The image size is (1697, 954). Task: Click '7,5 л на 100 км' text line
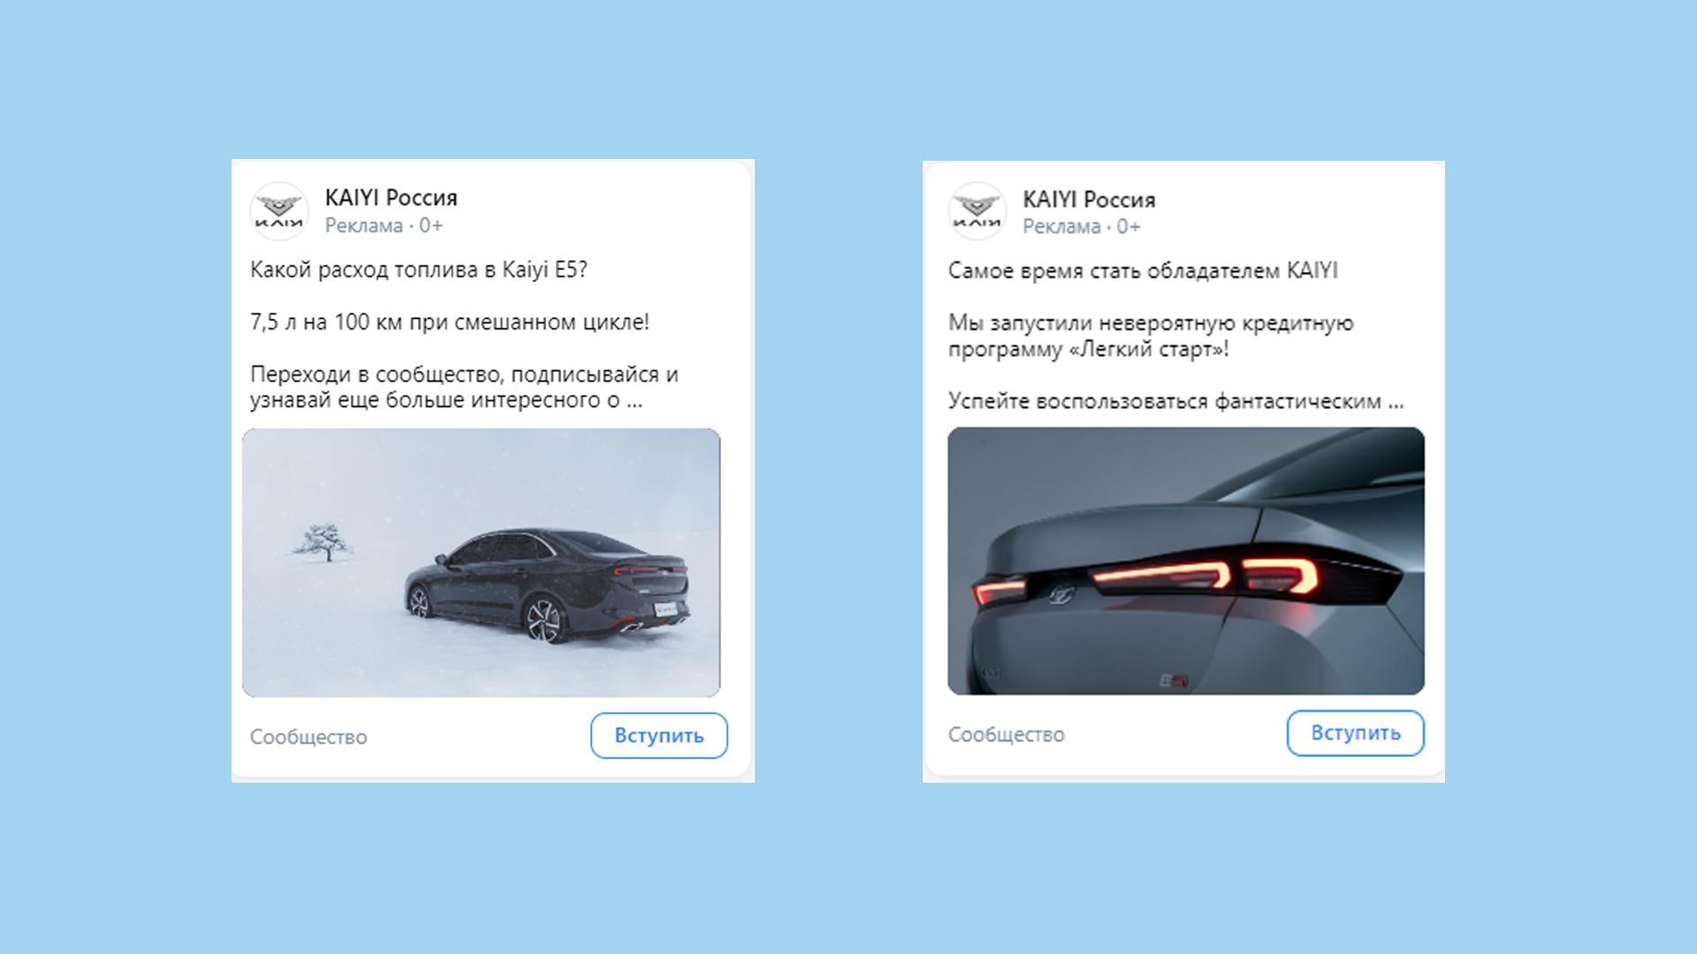click(450, 322)
